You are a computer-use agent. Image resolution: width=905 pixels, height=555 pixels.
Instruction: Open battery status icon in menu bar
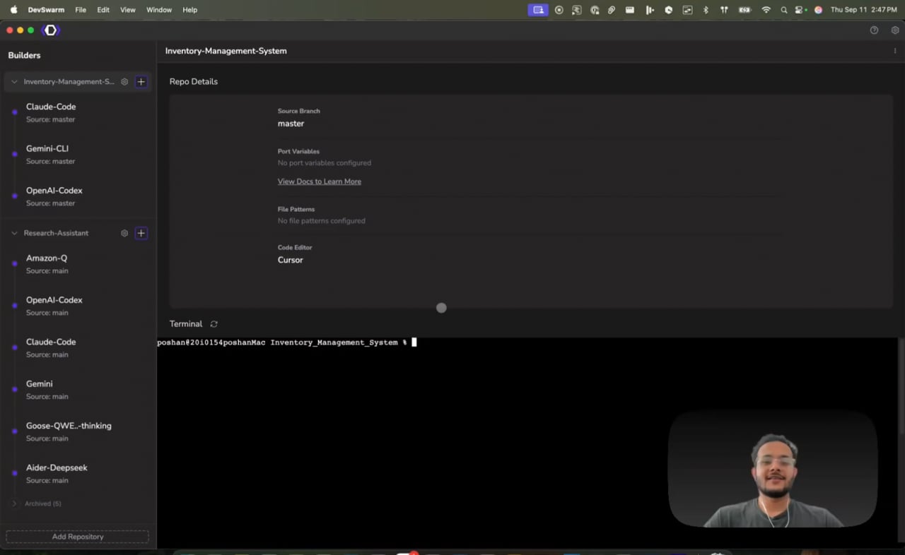pyautogui.click(x=745, y=10)
